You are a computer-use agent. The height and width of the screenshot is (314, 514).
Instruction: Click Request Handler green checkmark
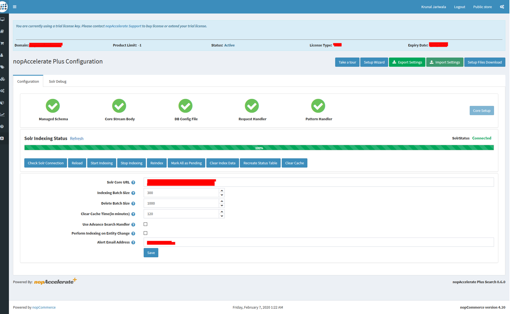coord(252,106)
